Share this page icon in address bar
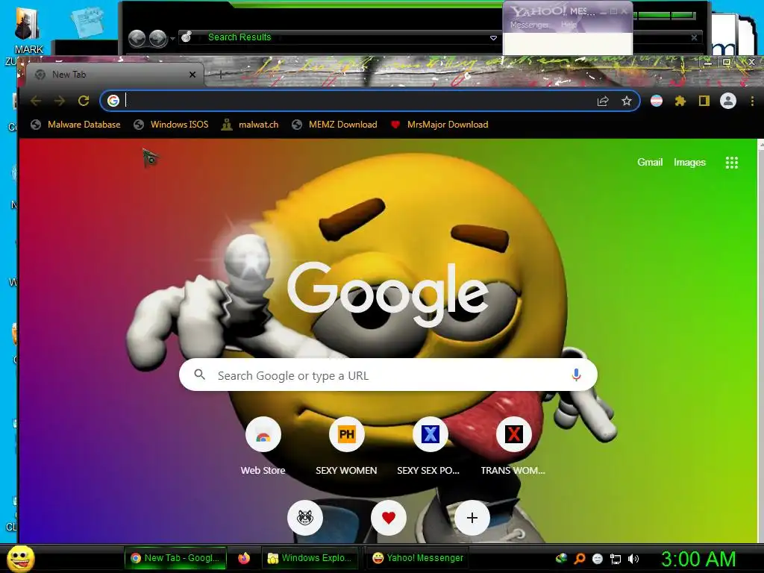This screenshot has height=573, width=764. (603, 101)
